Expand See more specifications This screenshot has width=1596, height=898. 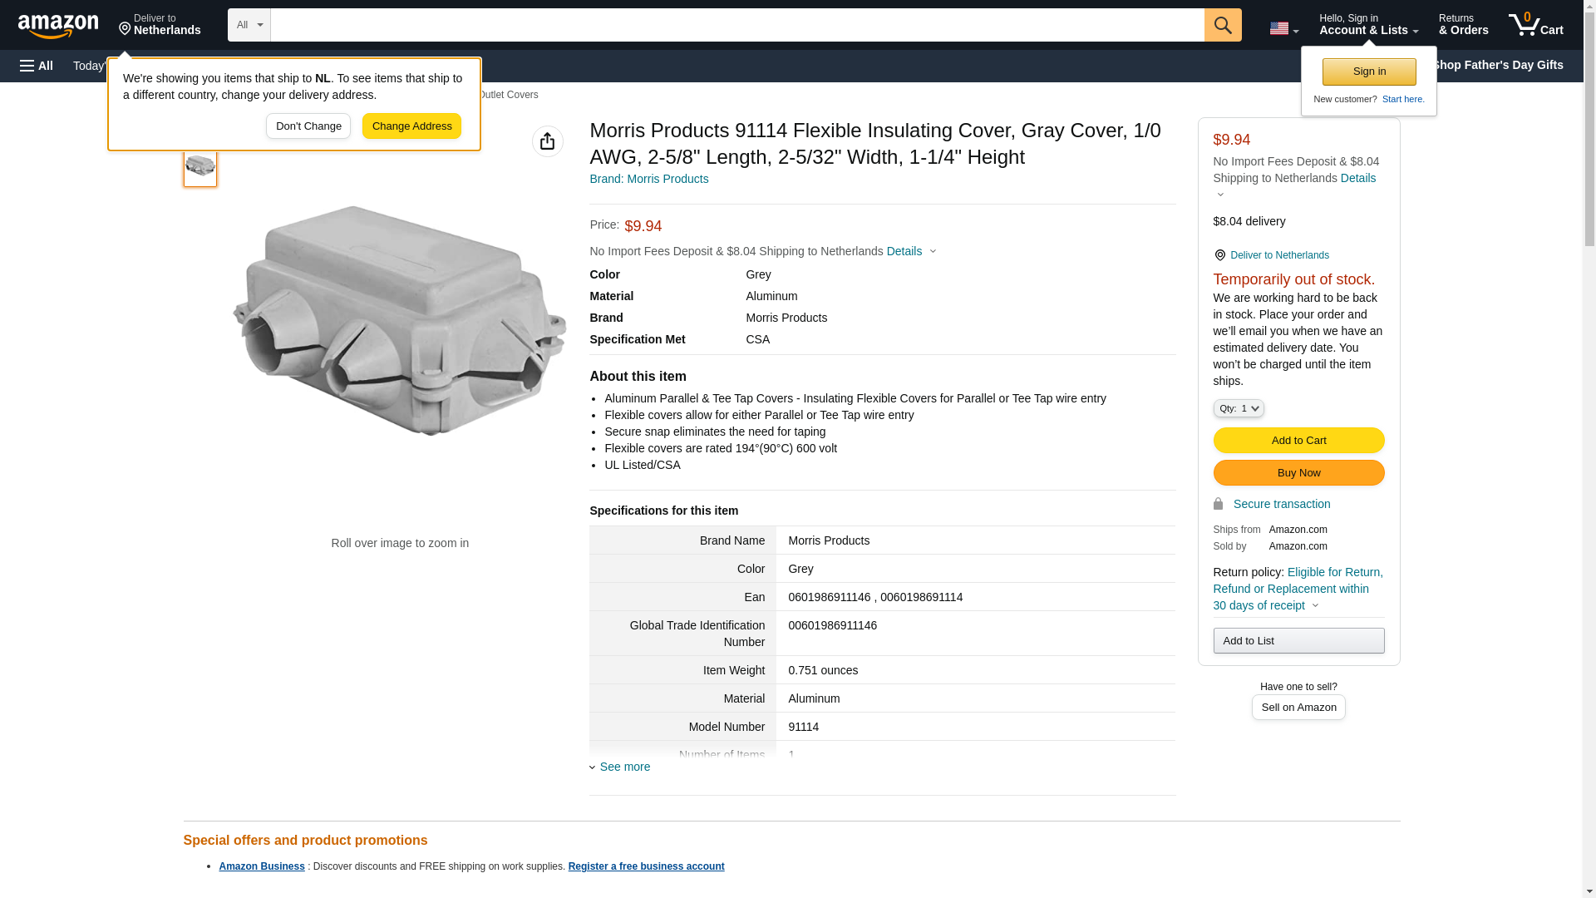click(623, 767)
